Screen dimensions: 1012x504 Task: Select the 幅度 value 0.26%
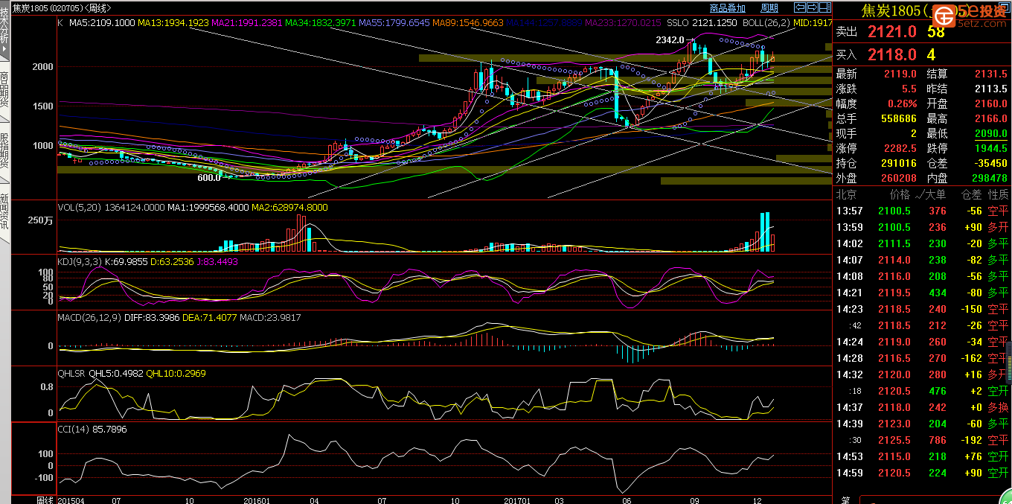(902, 103)
